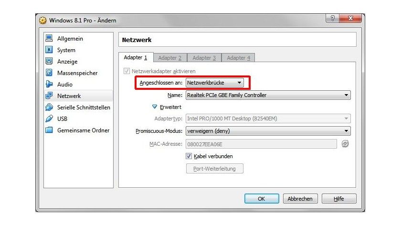Click the VirtualBox gear icon in title bar
401x226 pixels.
43,20
